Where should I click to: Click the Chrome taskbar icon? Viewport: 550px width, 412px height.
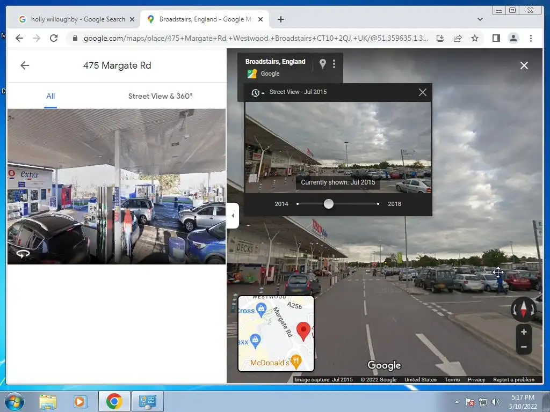[x=114, y=401]
